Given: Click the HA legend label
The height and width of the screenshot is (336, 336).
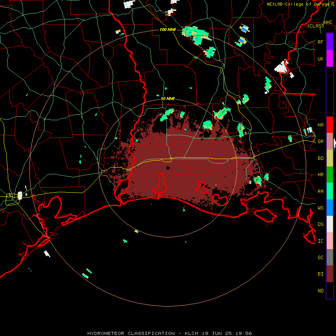Looking at the screenshot, I should [321, 125].
